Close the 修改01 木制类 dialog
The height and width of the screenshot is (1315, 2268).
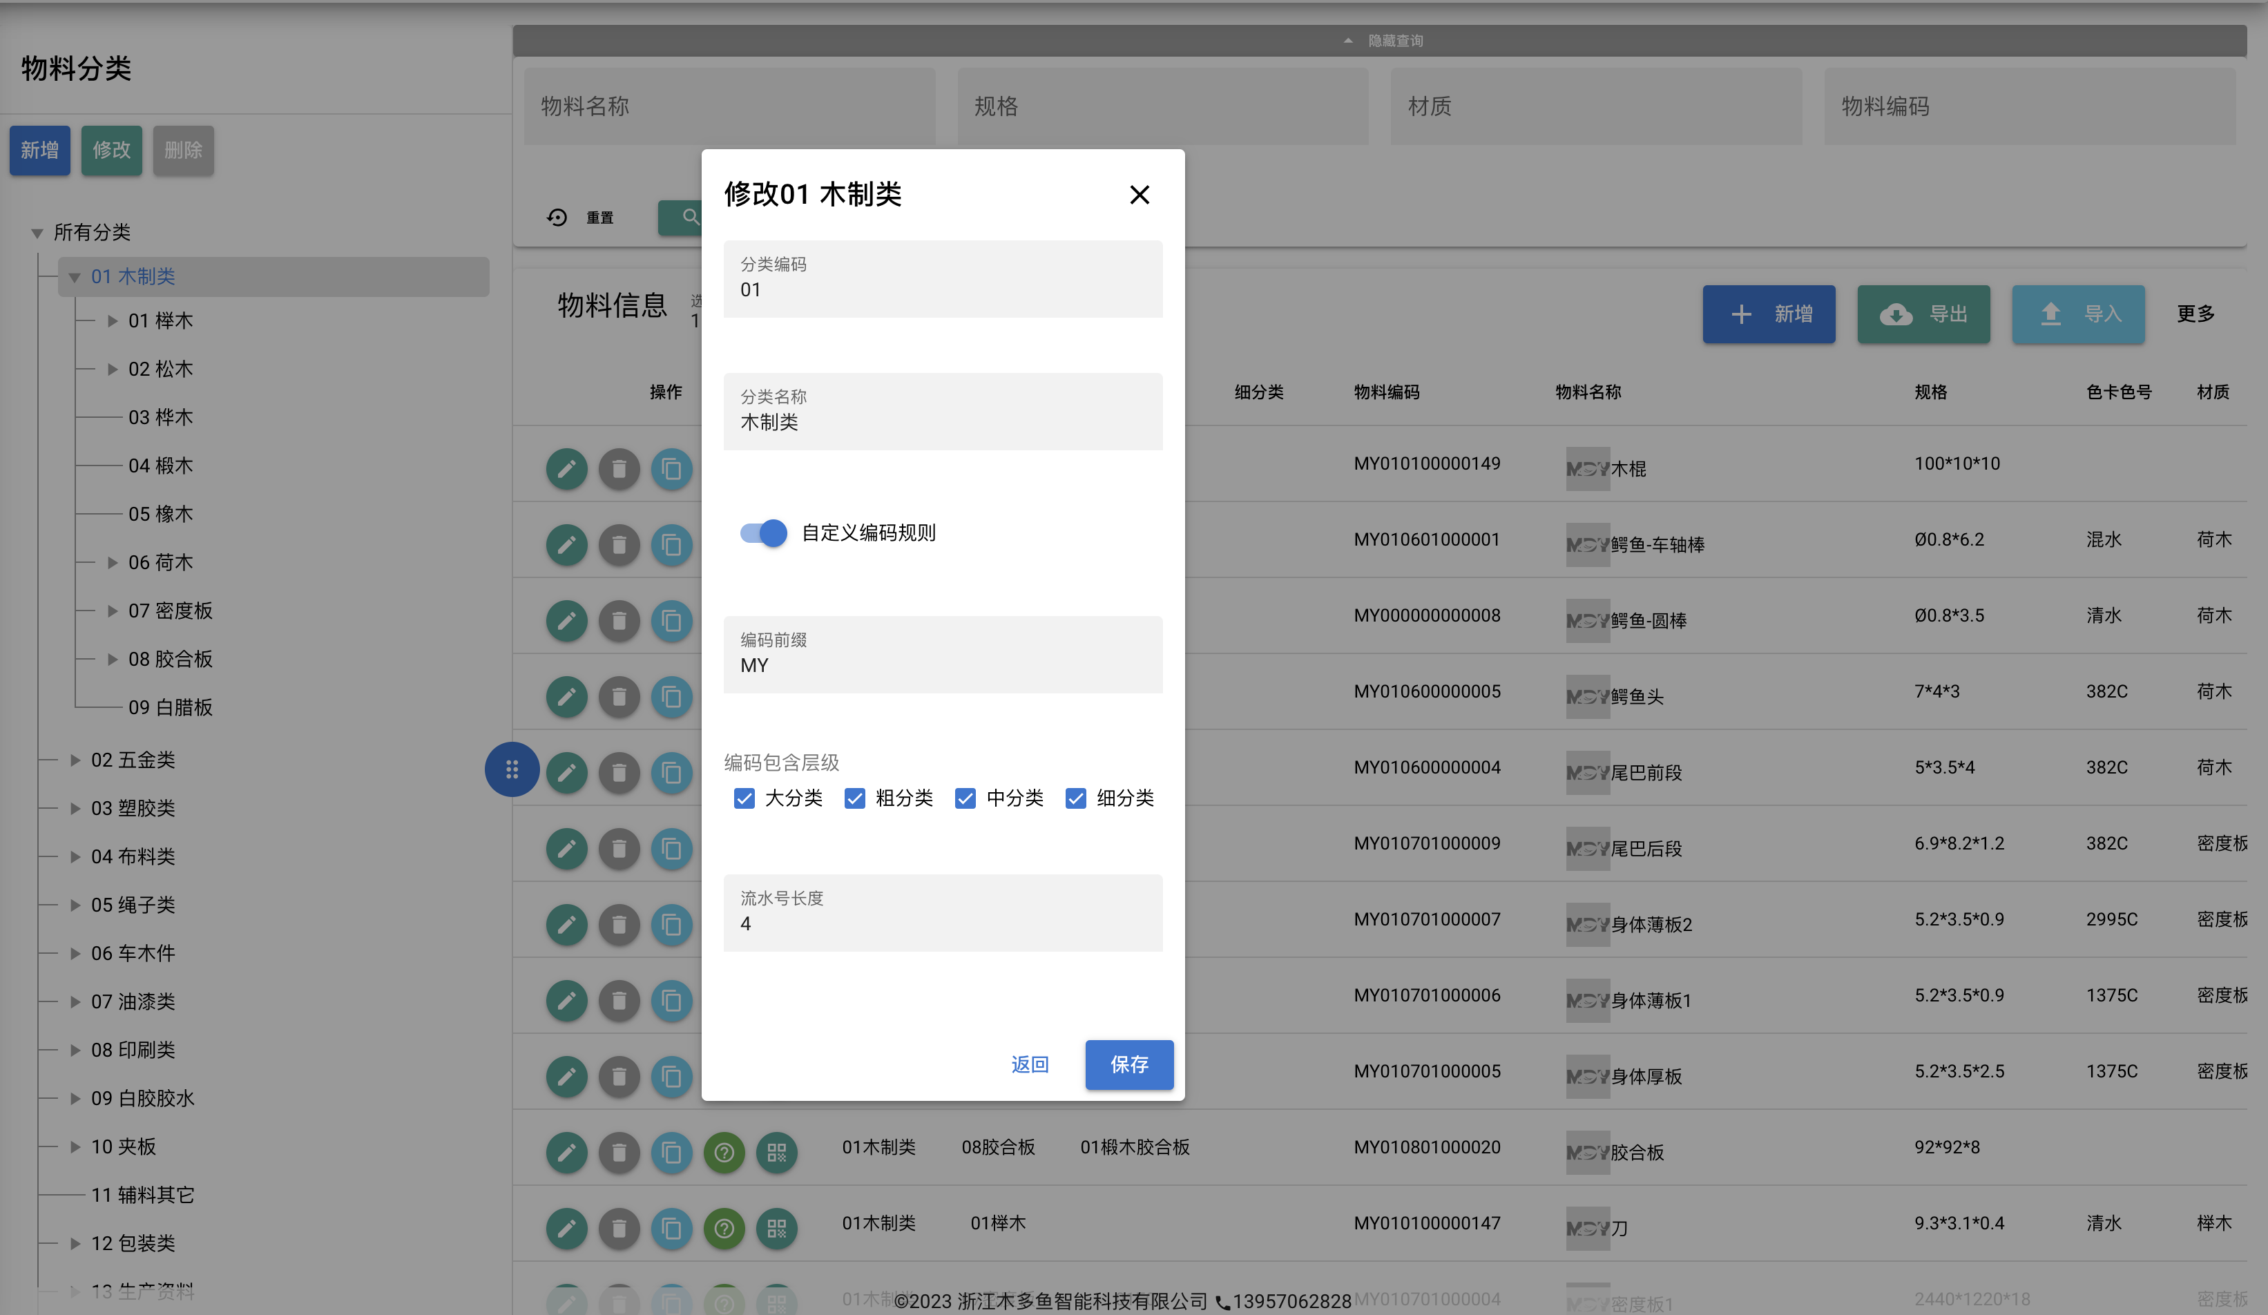point(1140,194)
